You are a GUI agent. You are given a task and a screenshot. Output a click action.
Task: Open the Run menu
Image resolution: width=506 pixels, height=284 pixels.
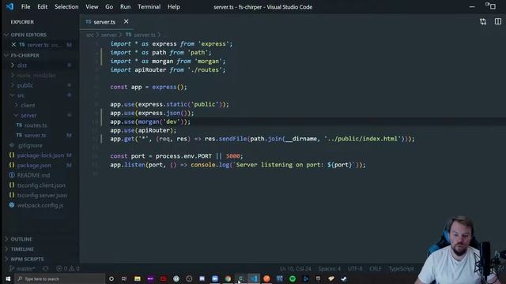point(125,7)
